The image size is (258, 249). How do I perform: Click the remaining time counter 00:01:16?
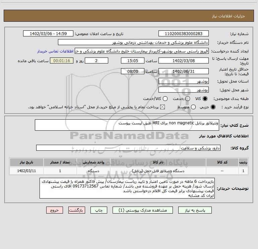click(62, 60)
